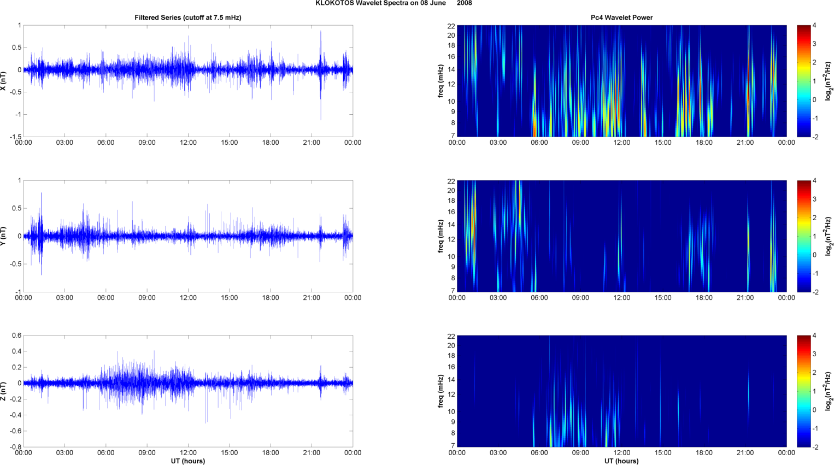This screenshot has width=834, height=465.
Task: Click the "Y (nT)" axis label
Action: tap(4, 236)
